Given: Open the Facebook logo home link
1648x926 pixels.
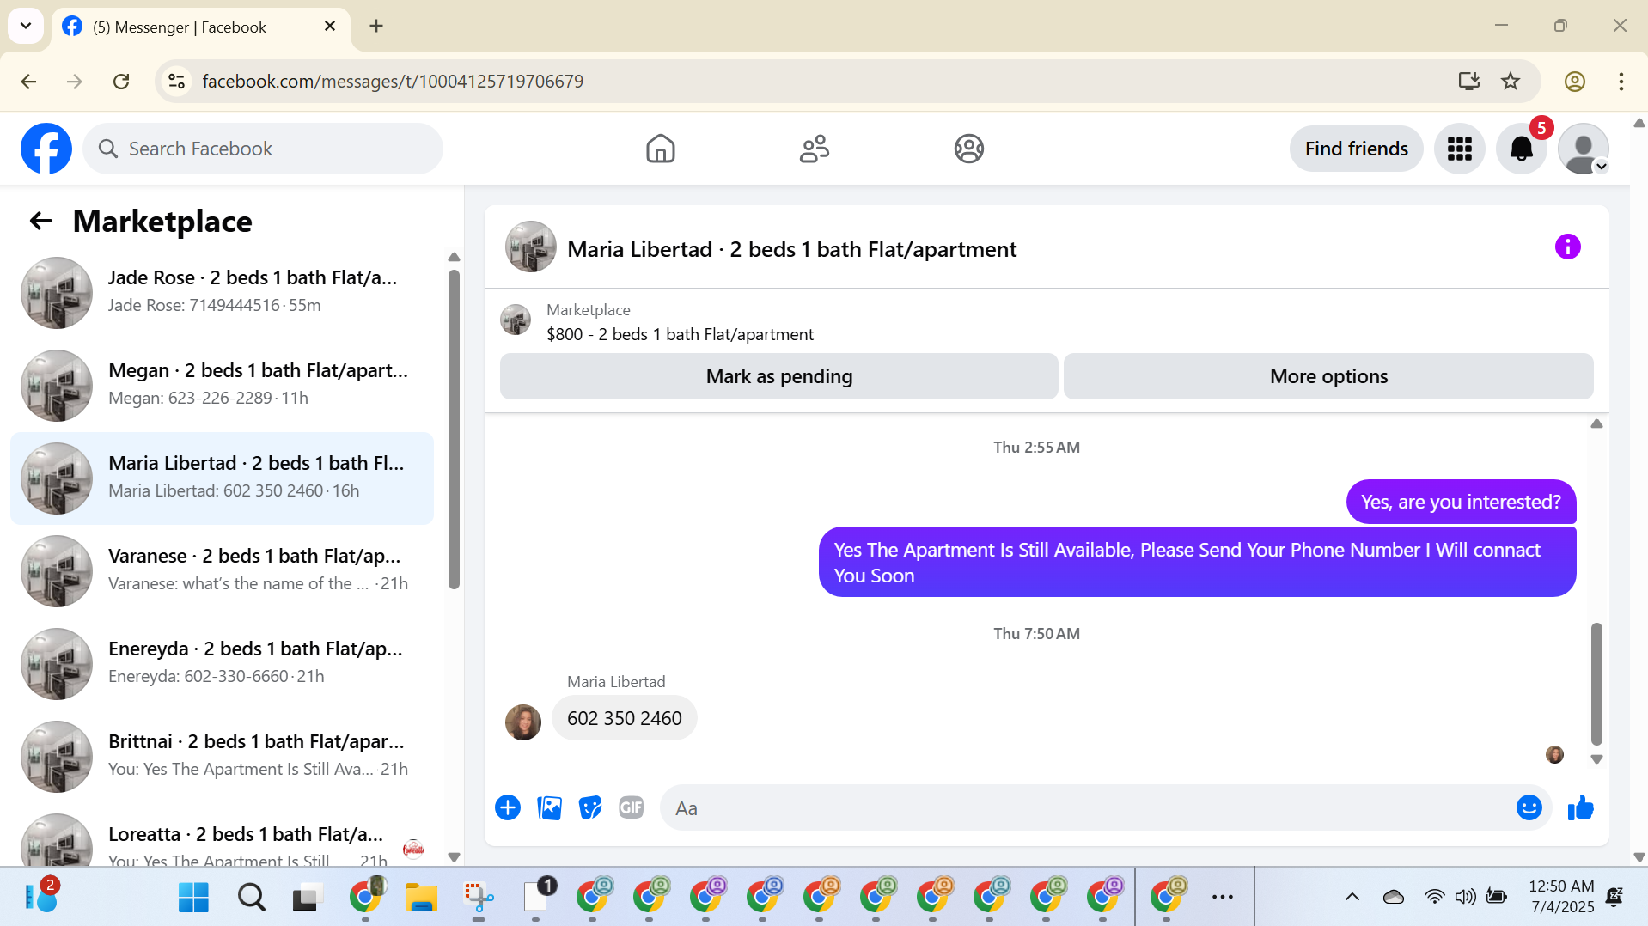Looking at the screenshot, I should (x=46, y=149).
